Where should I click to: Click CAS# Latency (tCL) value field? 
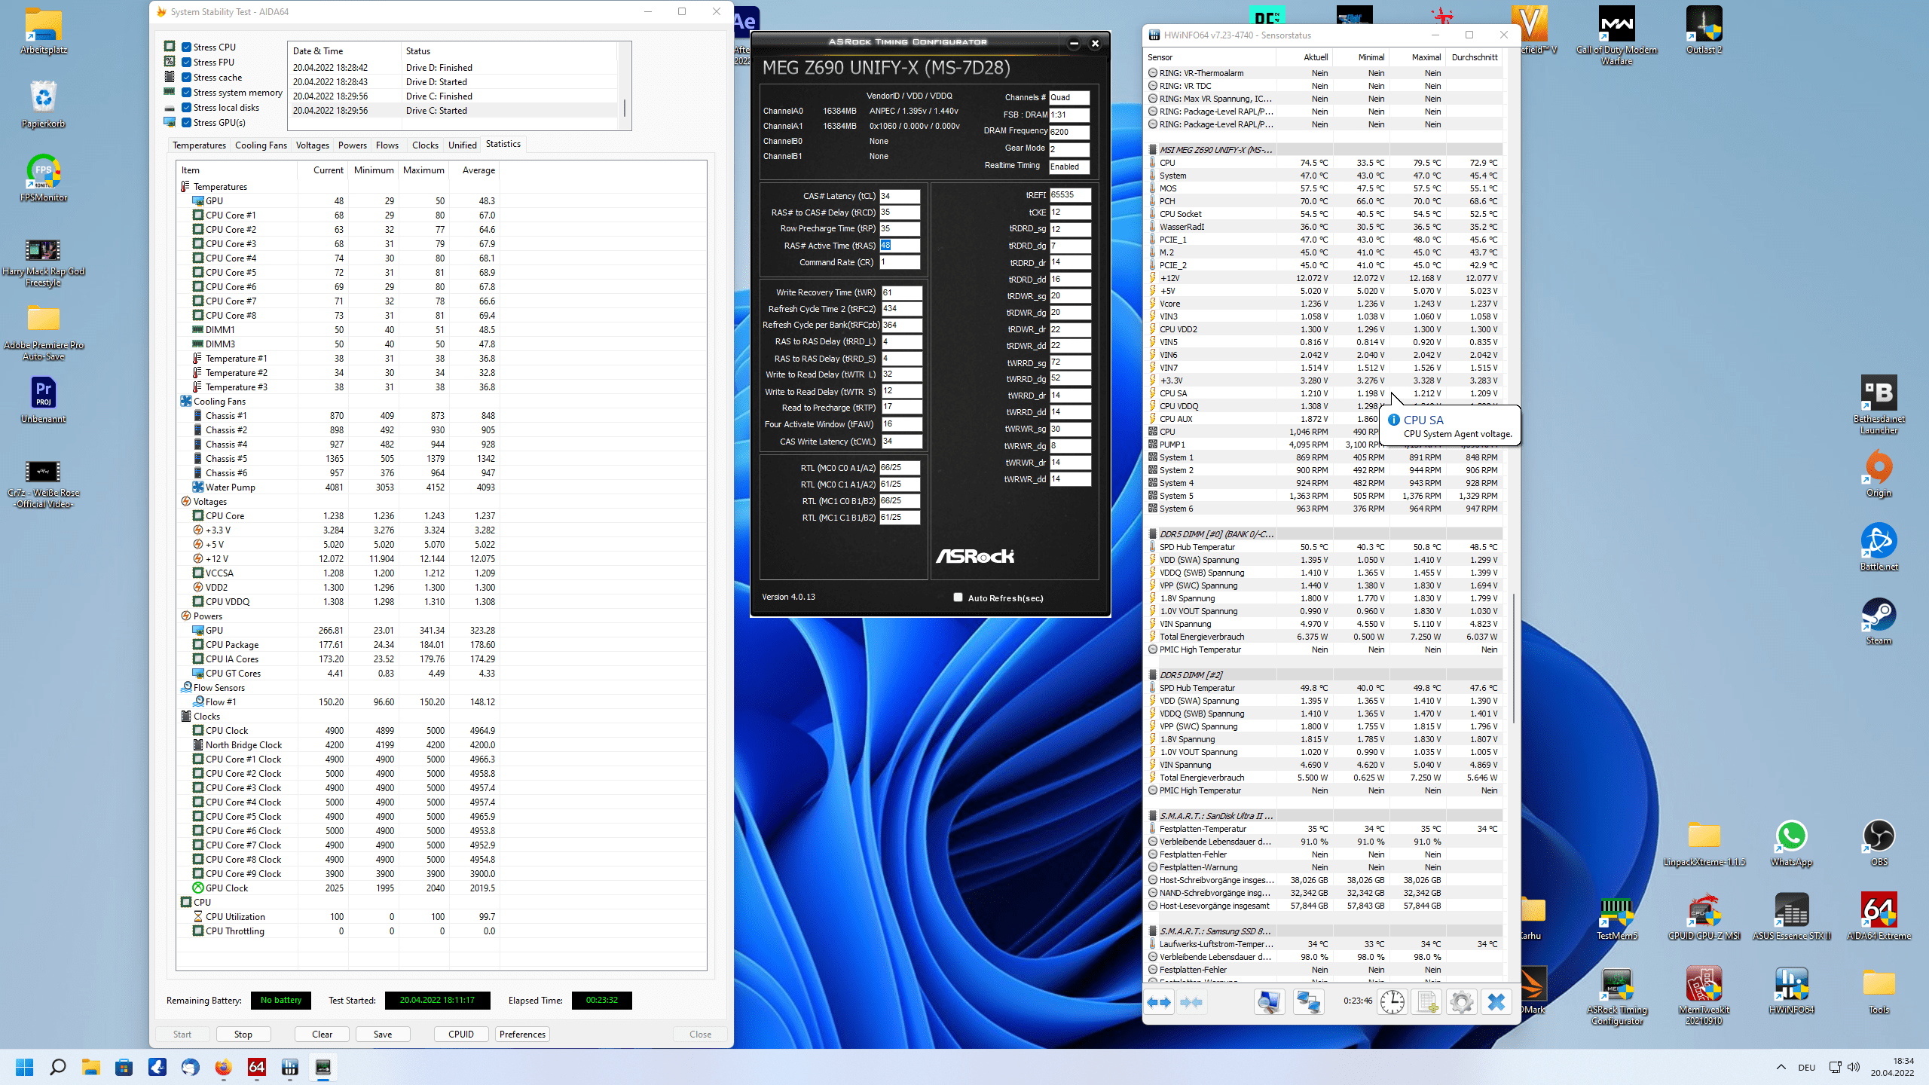[900, 196]
